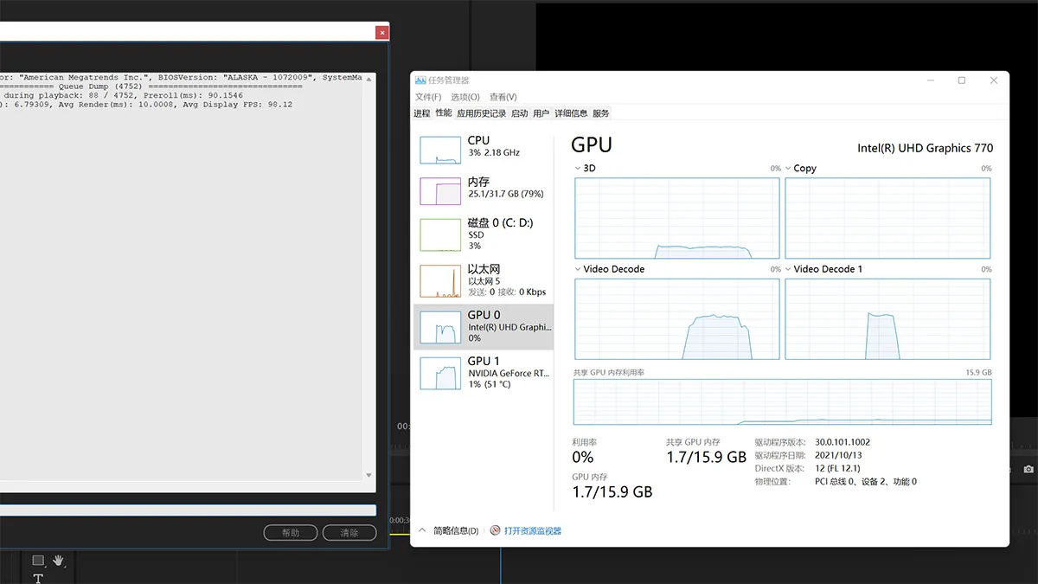Open the Copy engine graph dropdown

click(788, 169)
